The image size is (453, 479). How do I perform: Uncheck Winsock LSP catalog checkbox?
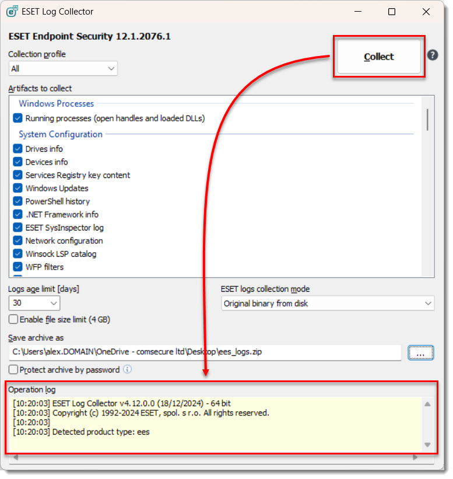coord(17,255)
